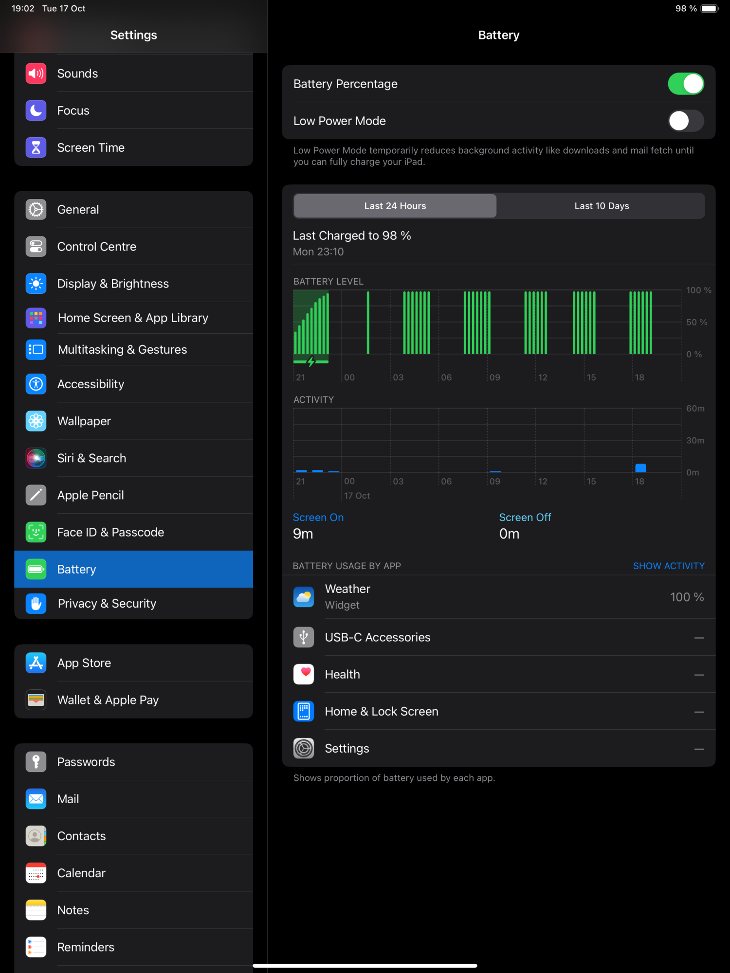Switch to the Last 10 Days tab
The height and width of the screenshot is (973, 730).
click(x=602, y=206)
